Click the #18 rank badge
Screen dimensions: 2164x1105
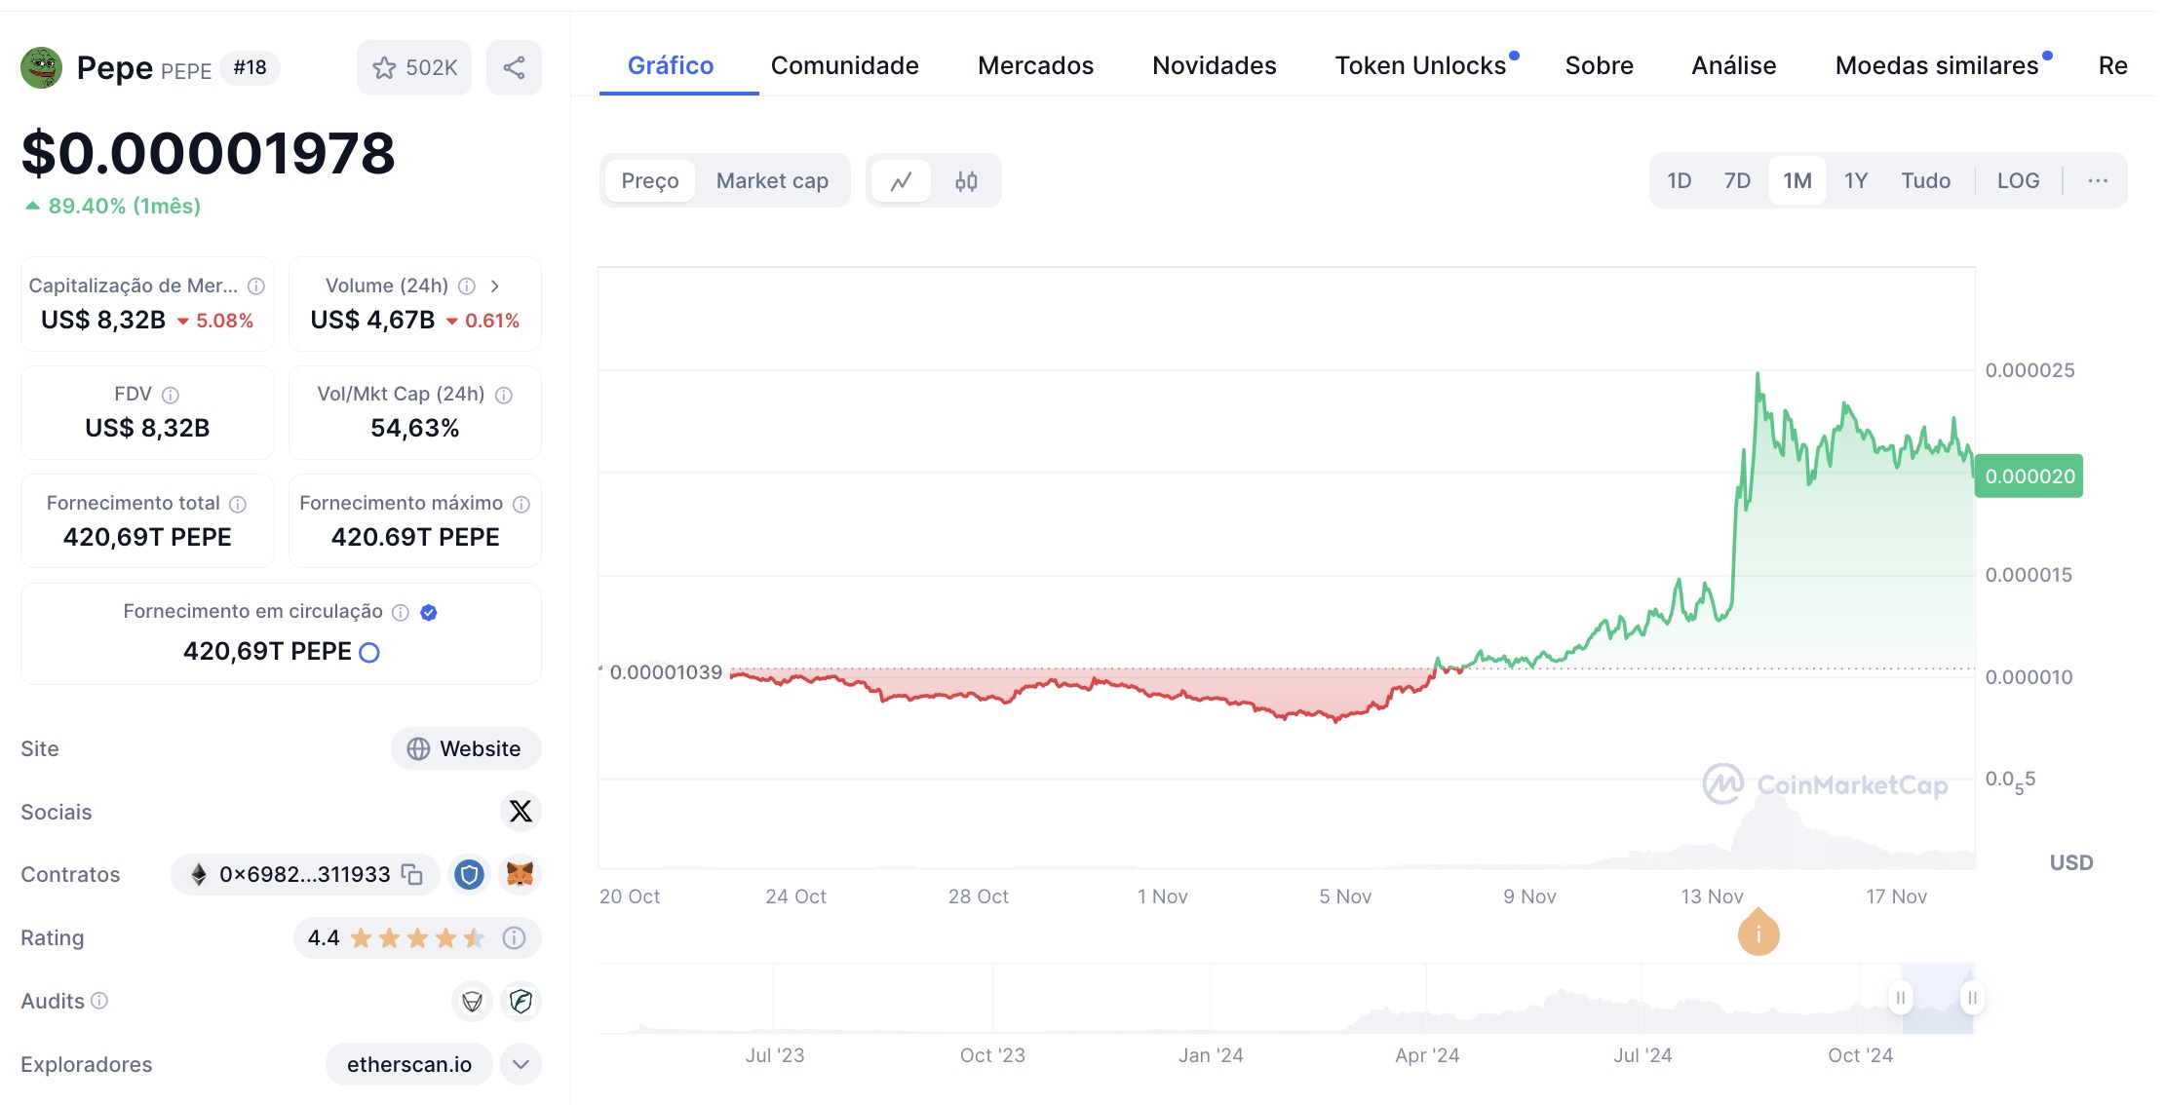coord(251,67)
